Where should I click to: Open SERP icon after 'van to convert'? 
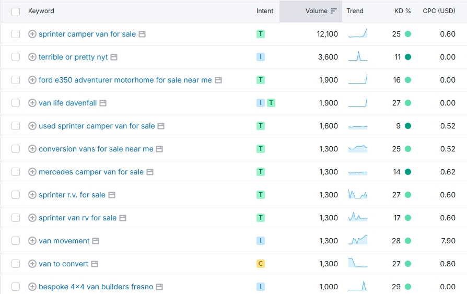[x=95, y=264]
